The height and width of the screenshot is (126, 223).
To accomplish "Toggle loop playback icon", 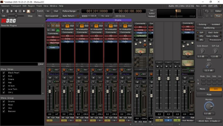I will (x=20, y=11).
